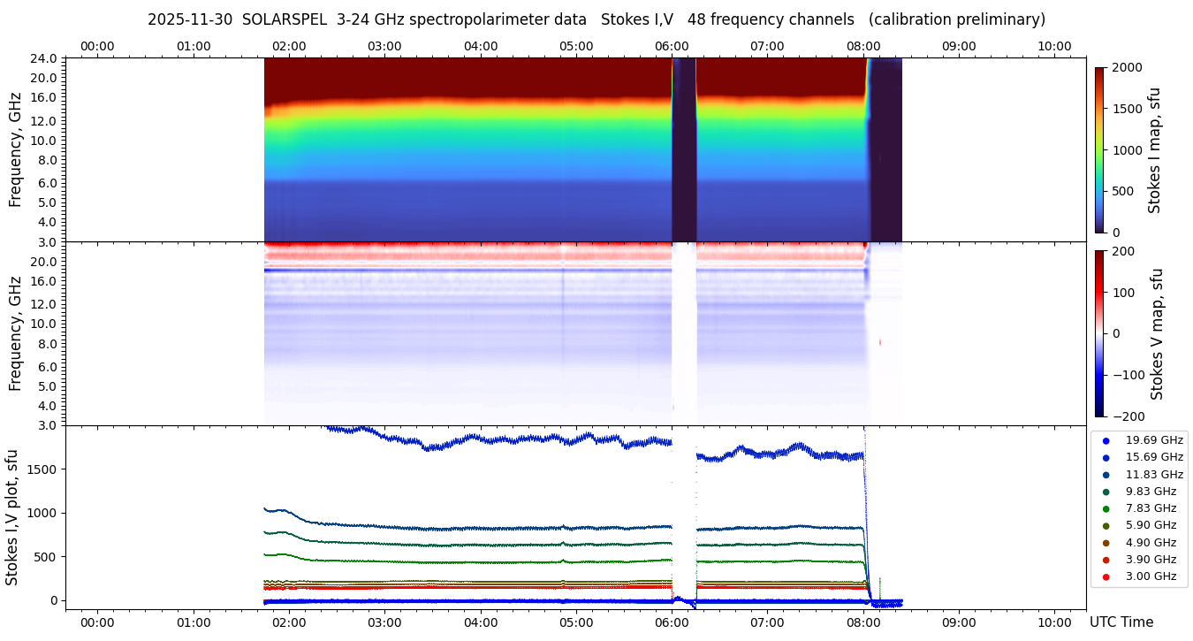Click the 06:00 tick on top time axis
1193x641 pixels.
(672, 46)
